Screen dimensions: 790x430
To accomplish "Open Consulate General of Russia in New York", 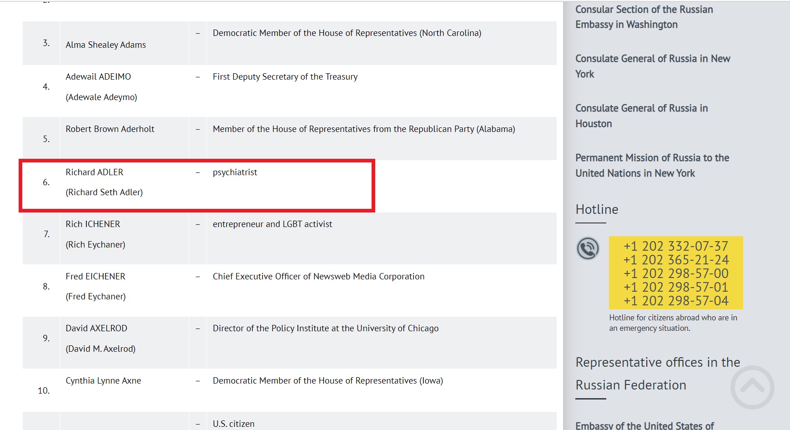I will point(653,66).
